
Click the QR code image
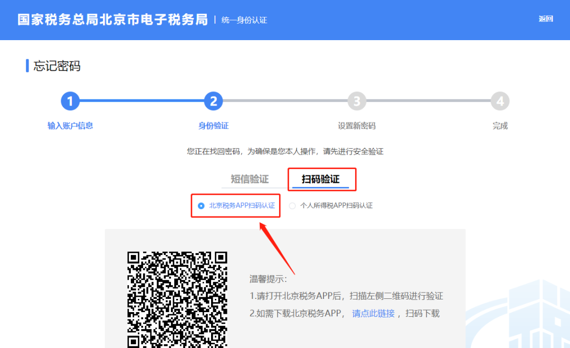click(177, 299)
